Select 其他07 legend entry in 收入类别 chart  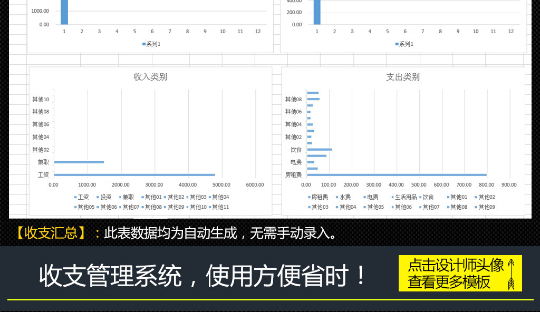click(x=129, y=207)
